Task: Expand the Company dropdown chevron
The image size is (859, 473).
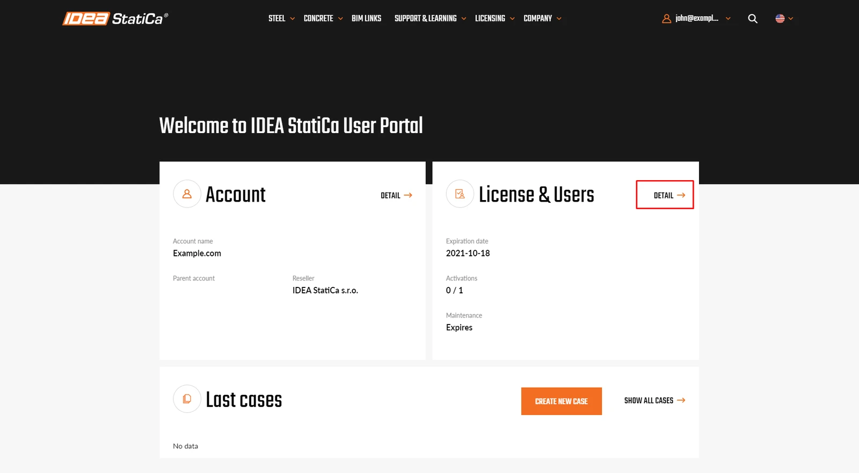Action: [x=559, y=19]
